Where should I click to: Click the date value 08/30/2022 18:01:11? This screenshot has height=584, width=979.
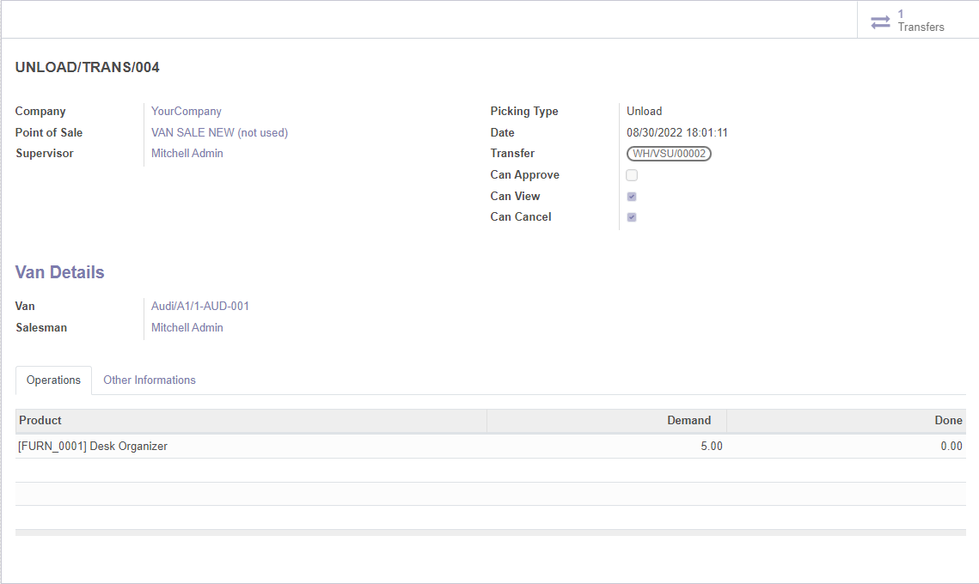677,133
